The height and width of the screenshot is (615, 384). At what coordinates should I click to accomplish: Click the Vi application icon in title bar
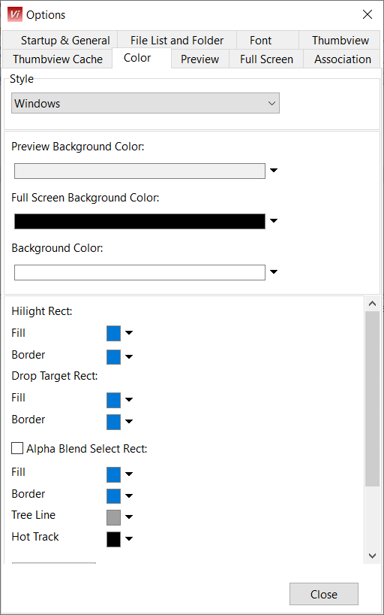pos(15,14)
